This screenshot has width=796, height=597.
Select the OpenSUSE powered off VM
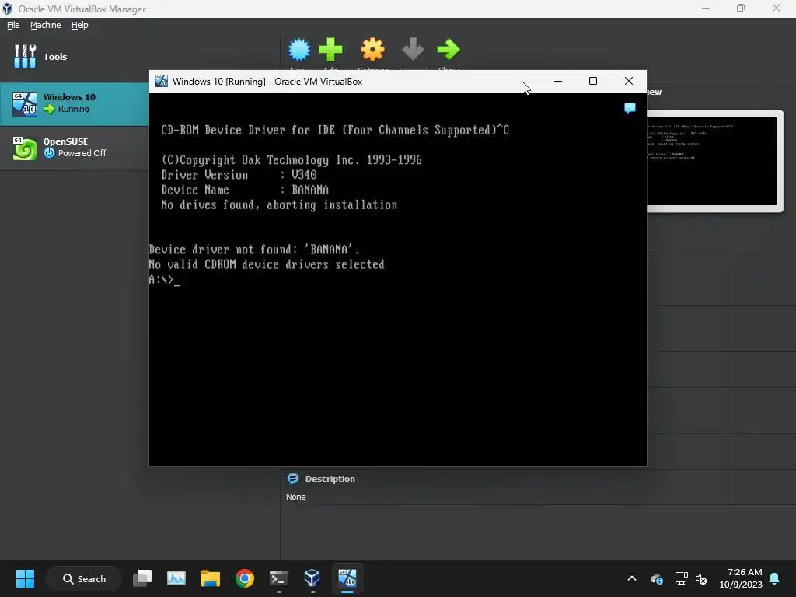[x=74, y=148]
